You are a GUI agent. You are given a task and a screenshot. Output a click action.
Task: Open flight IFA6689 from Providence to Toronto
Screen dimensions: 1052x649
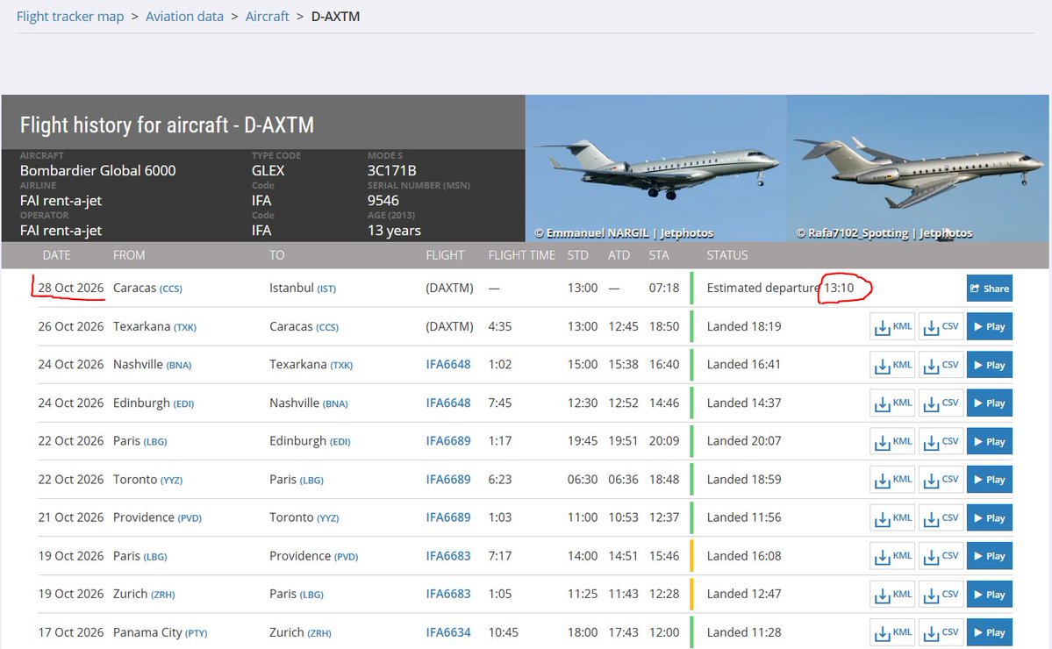448,517
